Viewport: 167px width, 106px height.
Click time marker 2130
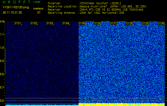(x=161, y=23)
